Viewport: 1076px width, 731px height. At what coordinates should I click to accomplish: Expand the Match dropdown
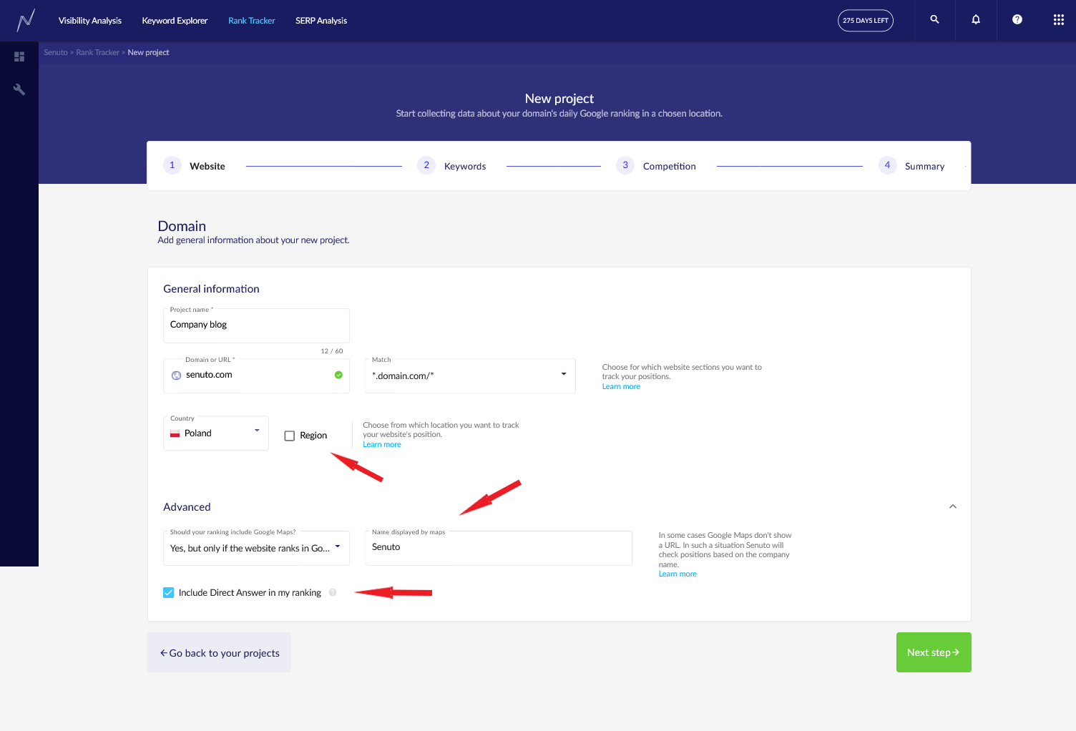(x=470, y=376)
